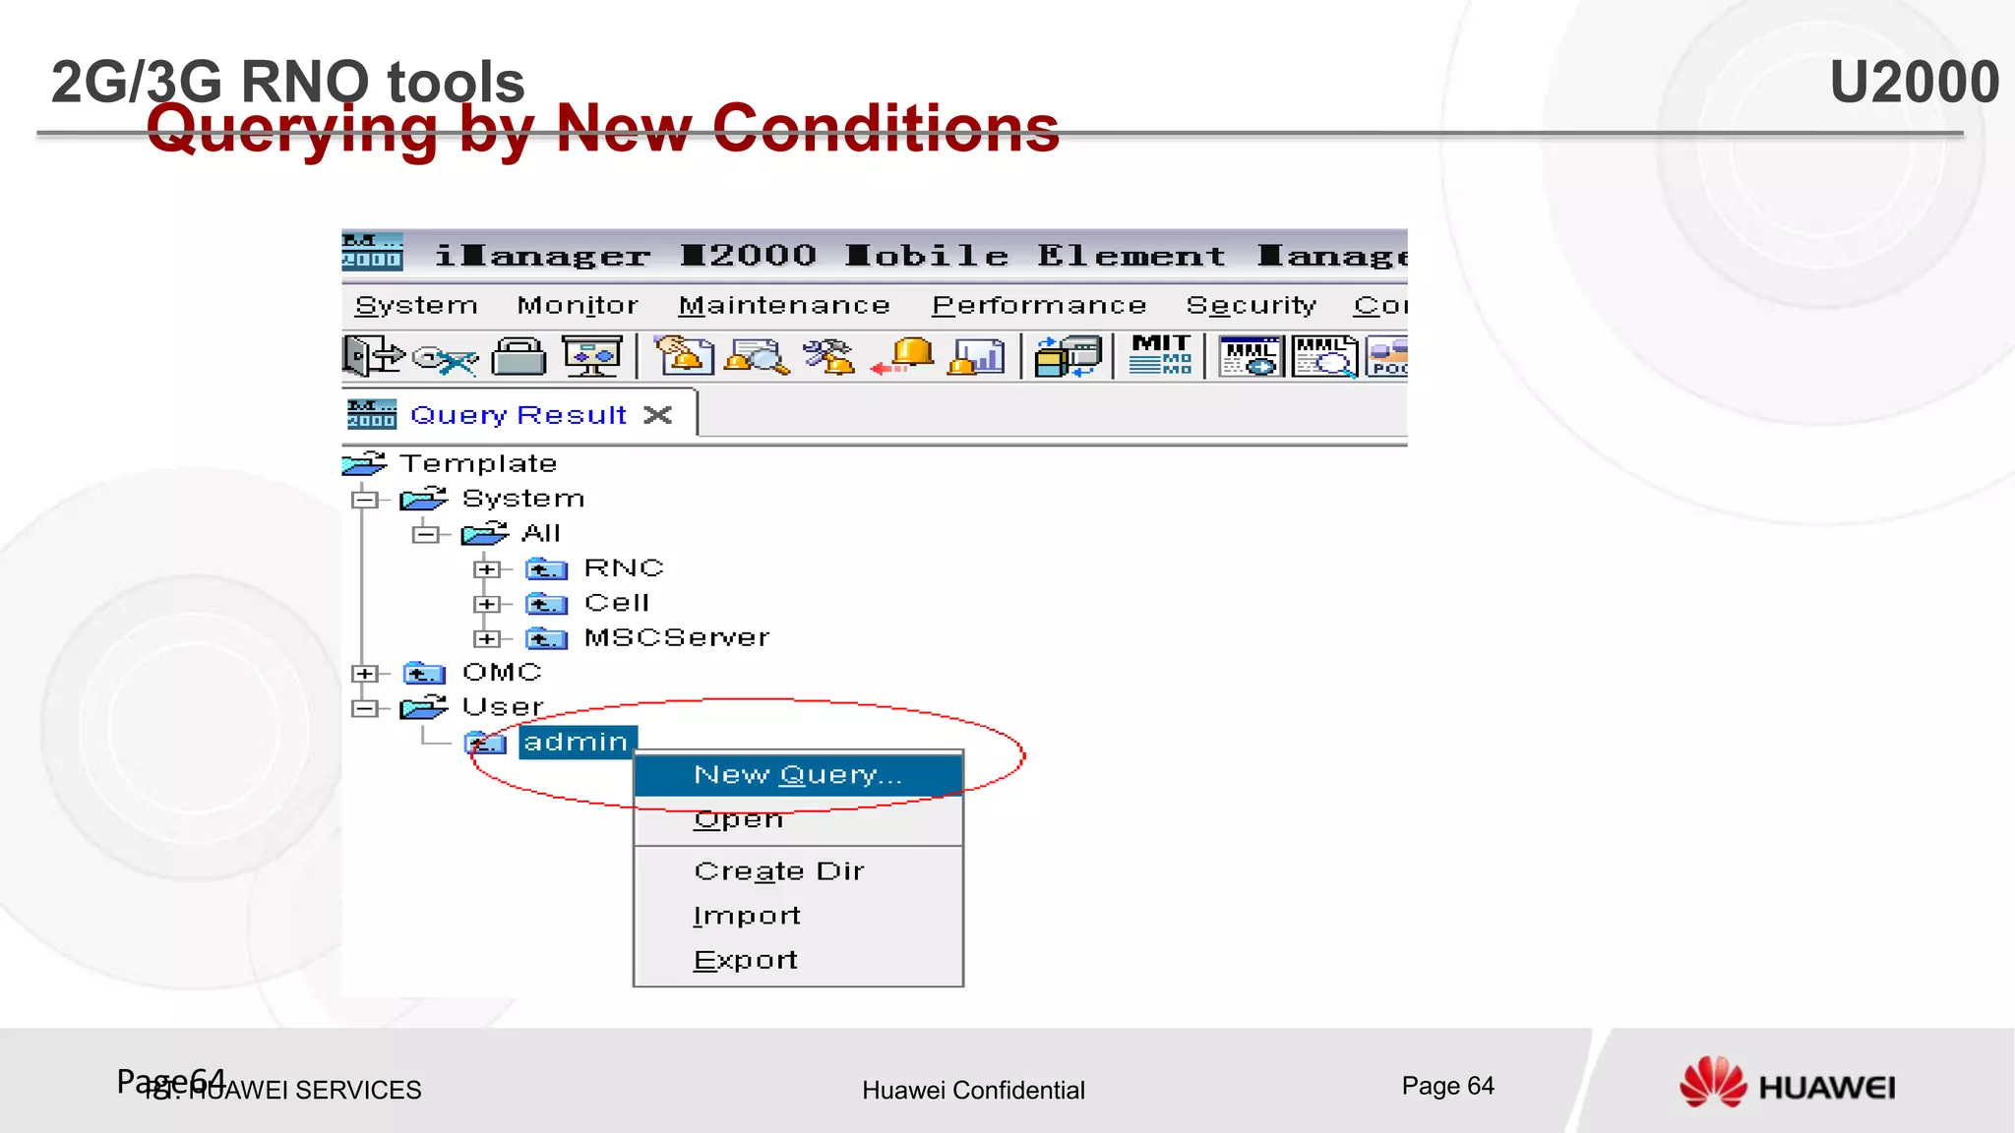Select the System label in tree
Screen dimensions: 2015x1133
523,499
